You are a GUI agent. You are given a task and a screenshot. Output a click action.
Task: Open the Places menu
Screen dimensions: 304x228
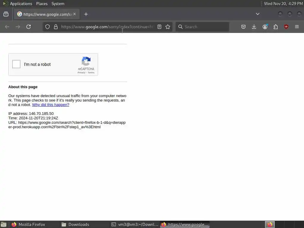[x=42, y=4]
